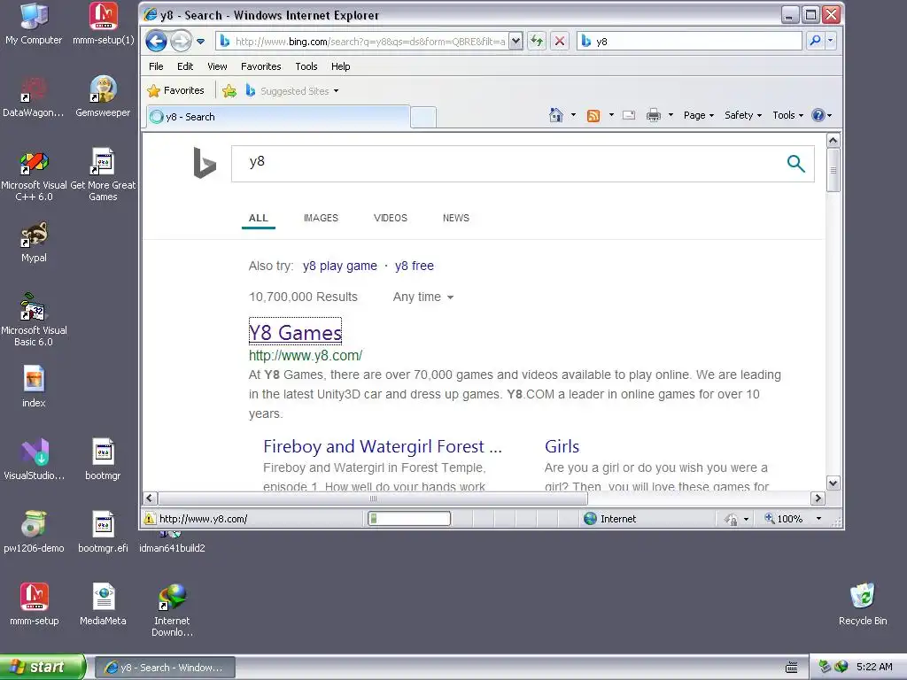This screenshot has height=680, width=907.
Task: Open the Microsoft Visual Basic 6.0 icon
Action: point(34,320)
